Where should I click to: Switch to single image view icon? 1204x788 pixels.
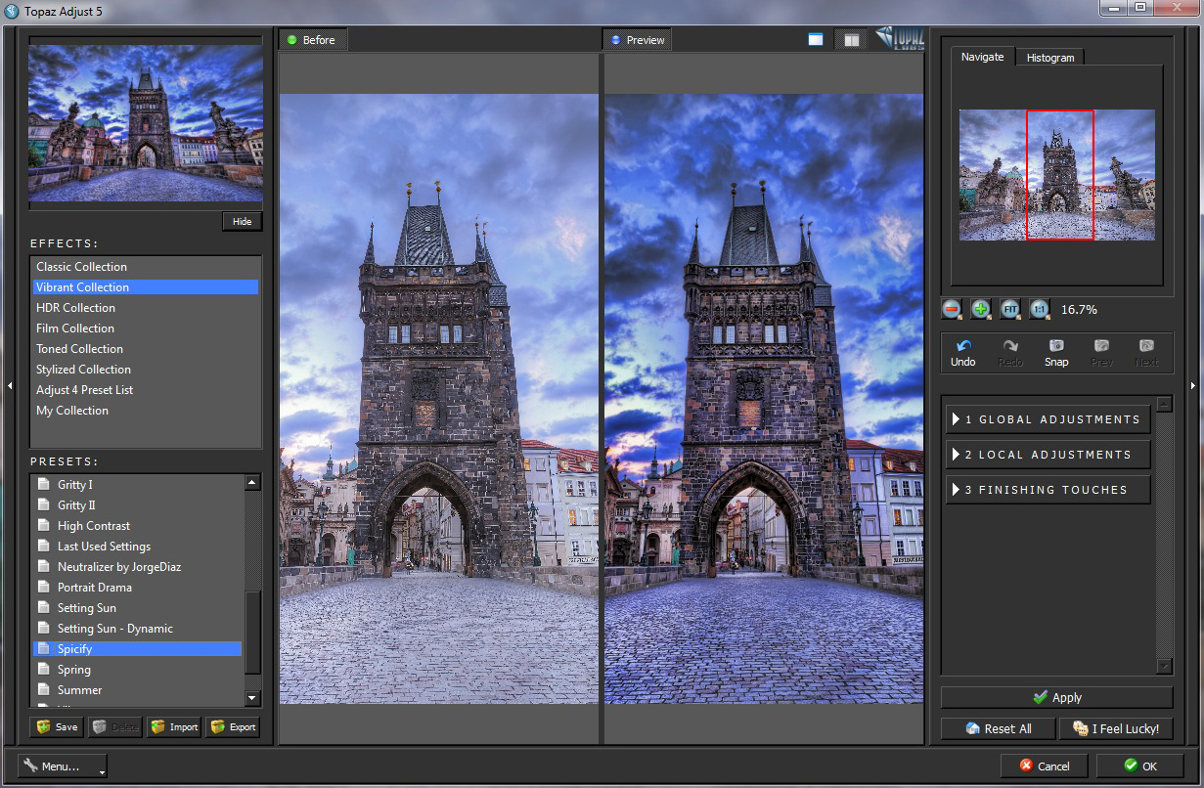coord(816,40)
